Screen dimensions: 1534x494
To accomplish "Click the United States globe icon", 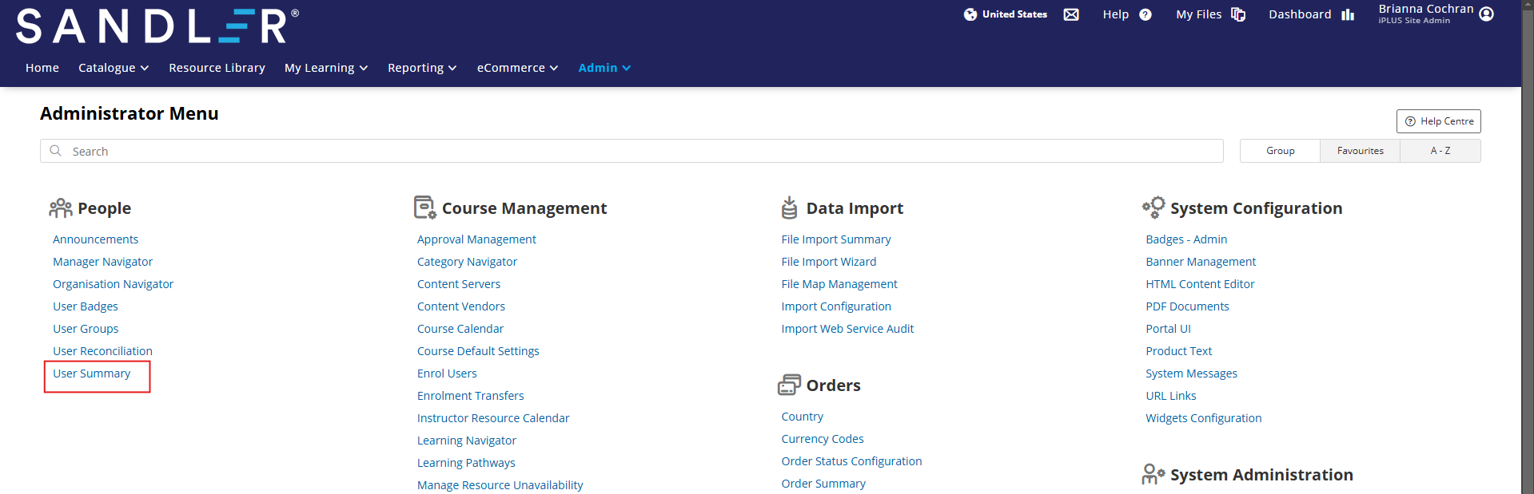I will click(x=970, y=14).
